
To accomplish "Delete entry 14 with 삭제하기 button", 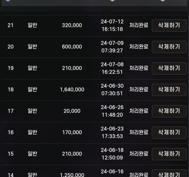I will [169, 173].
